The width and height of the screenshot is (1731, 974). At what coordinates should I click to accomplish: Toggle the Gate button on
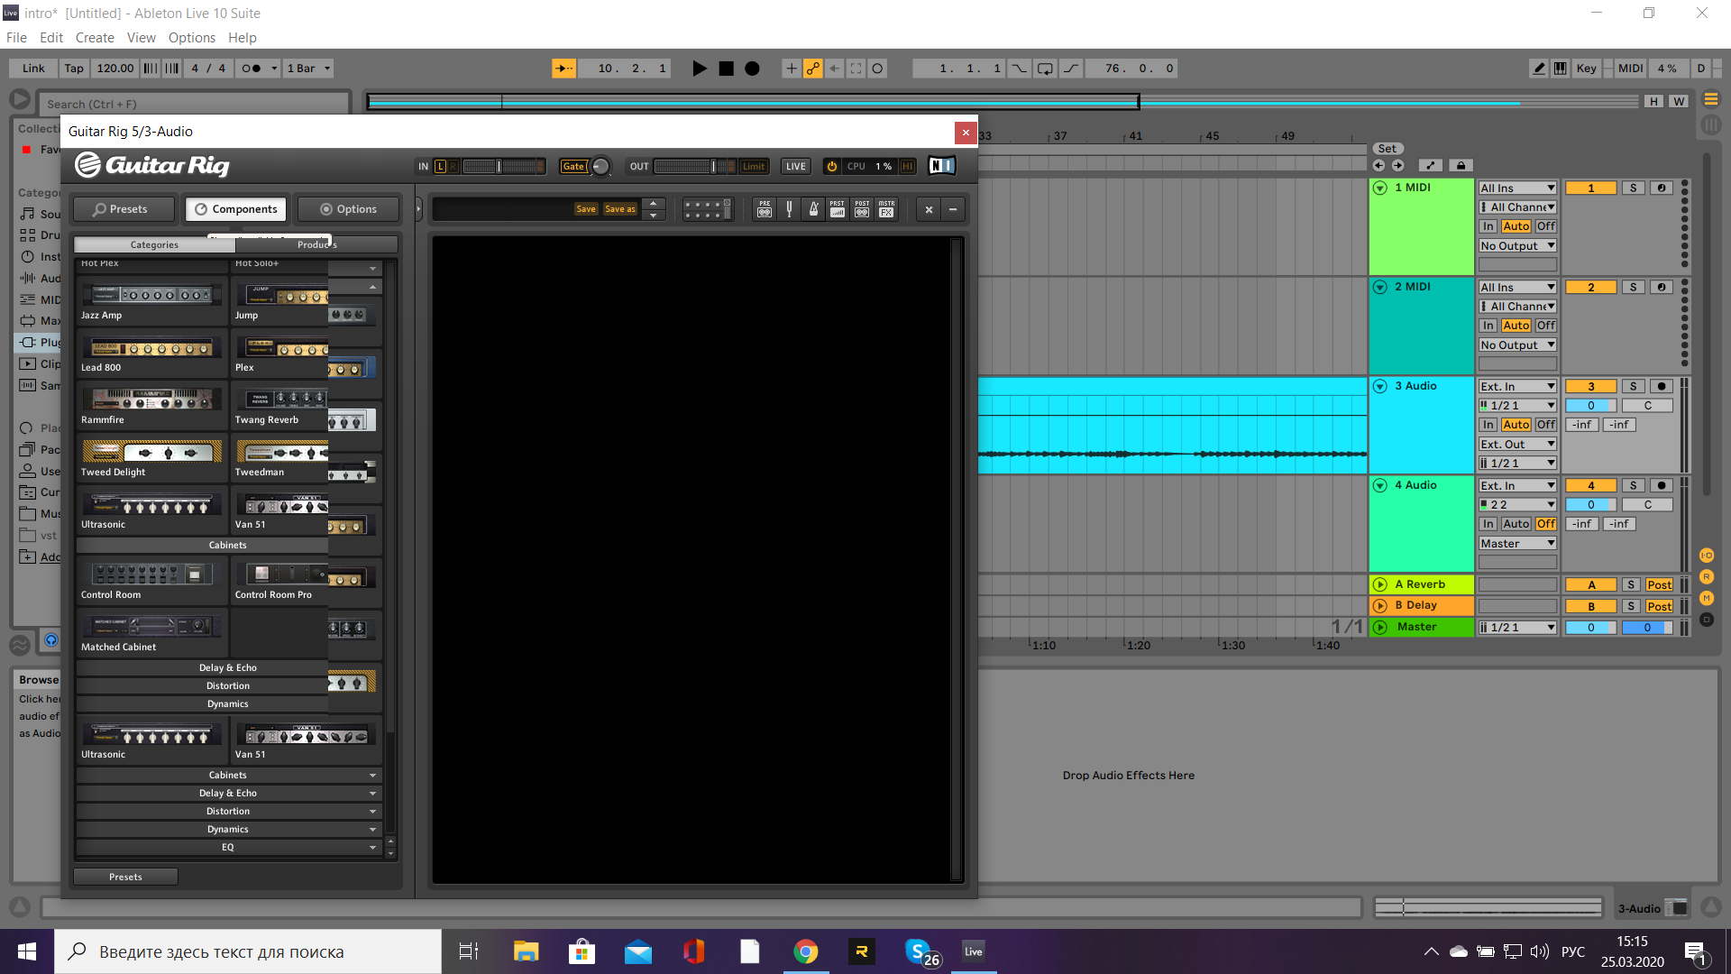pyautogui.click(x=573, y=166)
